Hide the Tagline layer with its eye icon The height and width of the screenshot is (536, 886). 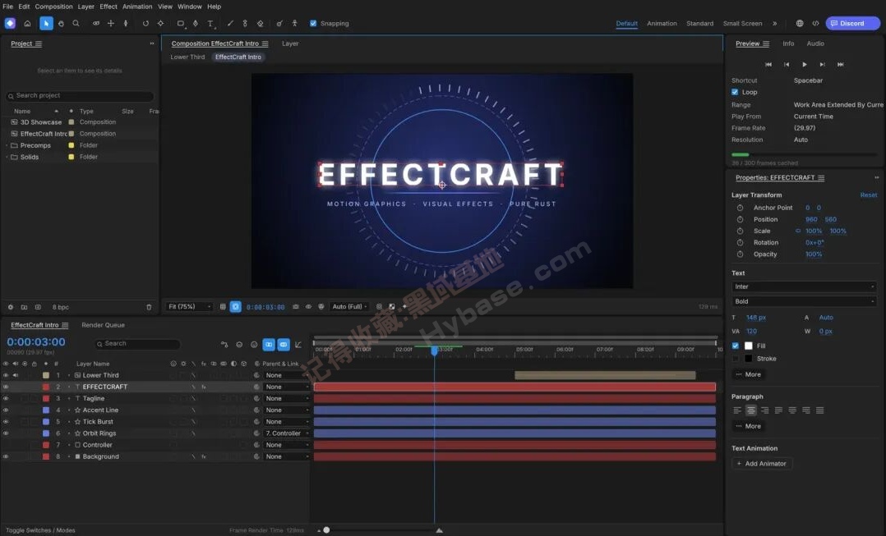6,398
